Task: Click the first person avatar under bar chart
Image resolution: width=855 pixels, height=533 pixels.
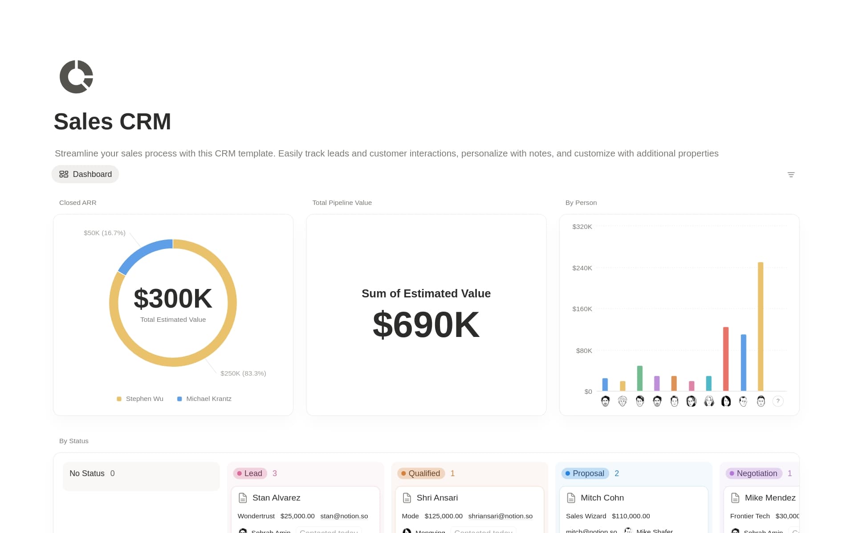Action: click(605, 401)
